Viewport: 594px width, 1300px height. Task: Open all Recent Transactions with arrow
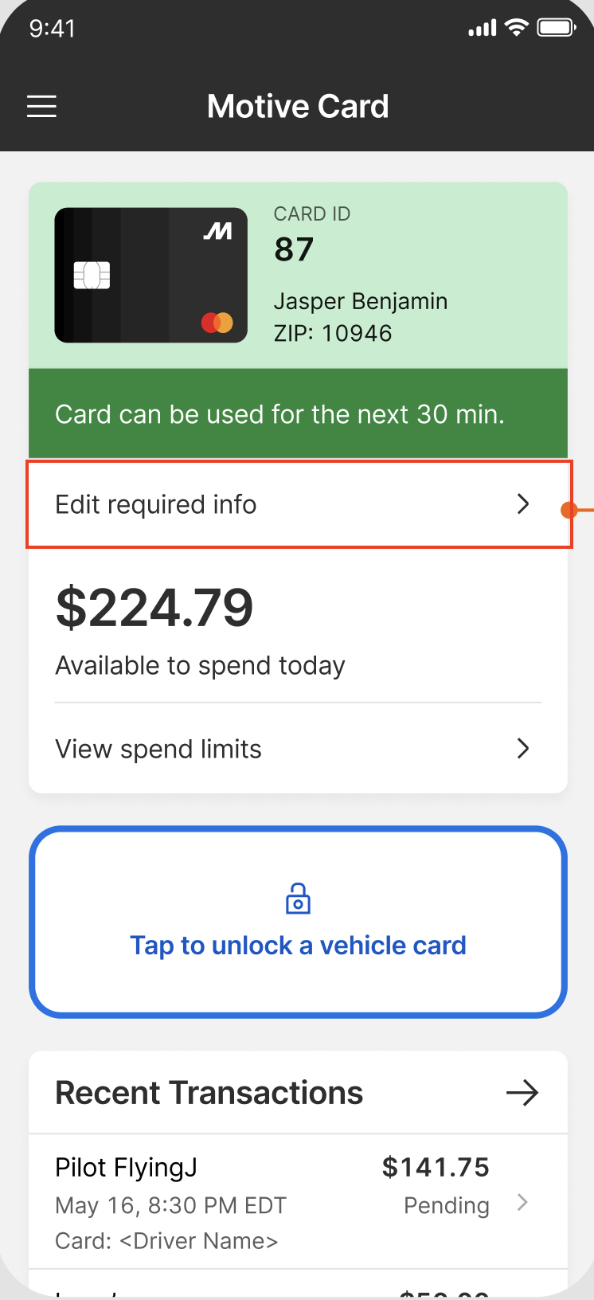click(x=522, y=1093)
